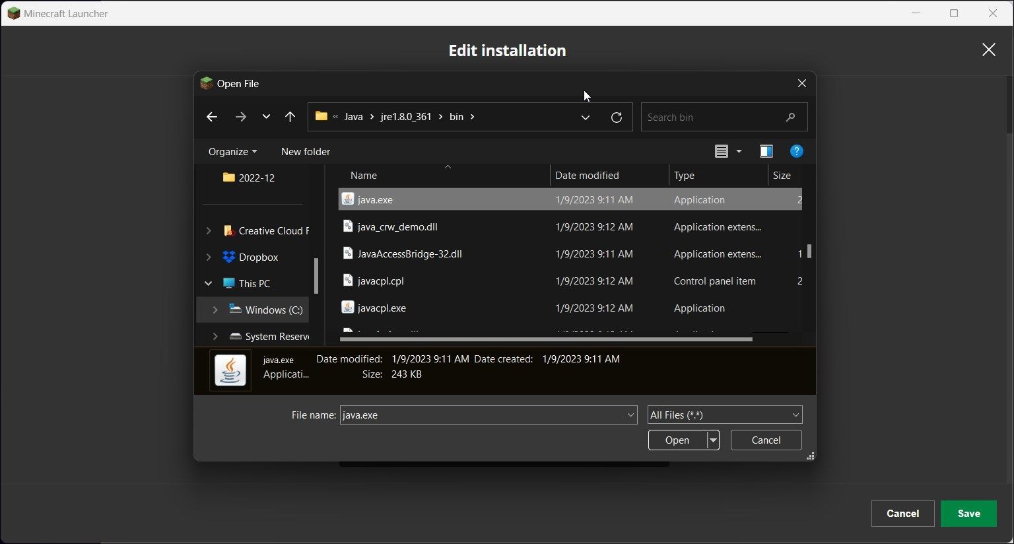Image resolution: width=1014 pixels, height=544 pixels.
Task: Go back with the left arrow
Action: [211, 117]
